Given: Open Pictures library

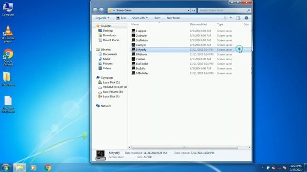Looking at the screenshot, I should point(107,64).
